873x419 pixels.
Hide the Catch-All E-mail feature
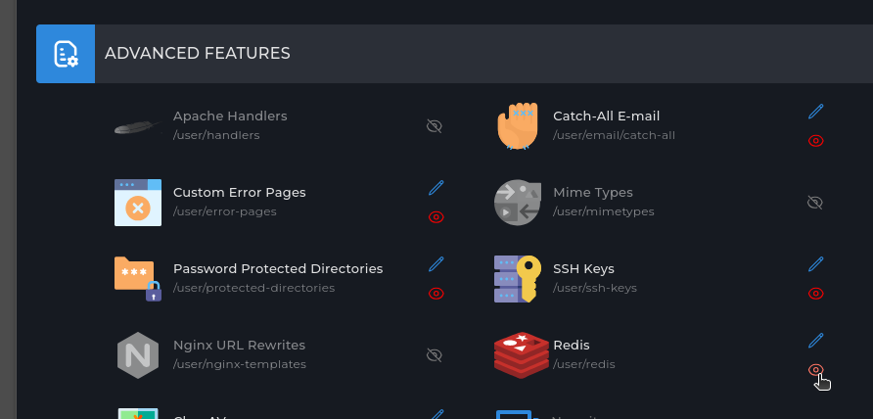pyautogui.click(x=815, y=141)
